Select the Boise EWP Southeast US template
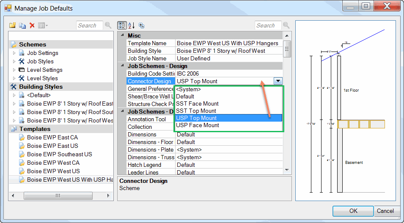 tap(60, 154)
